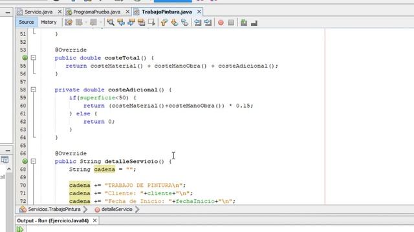Shift line right icon
The height and width of the screenshot is (232, 414).
click(x=208, y=23)
